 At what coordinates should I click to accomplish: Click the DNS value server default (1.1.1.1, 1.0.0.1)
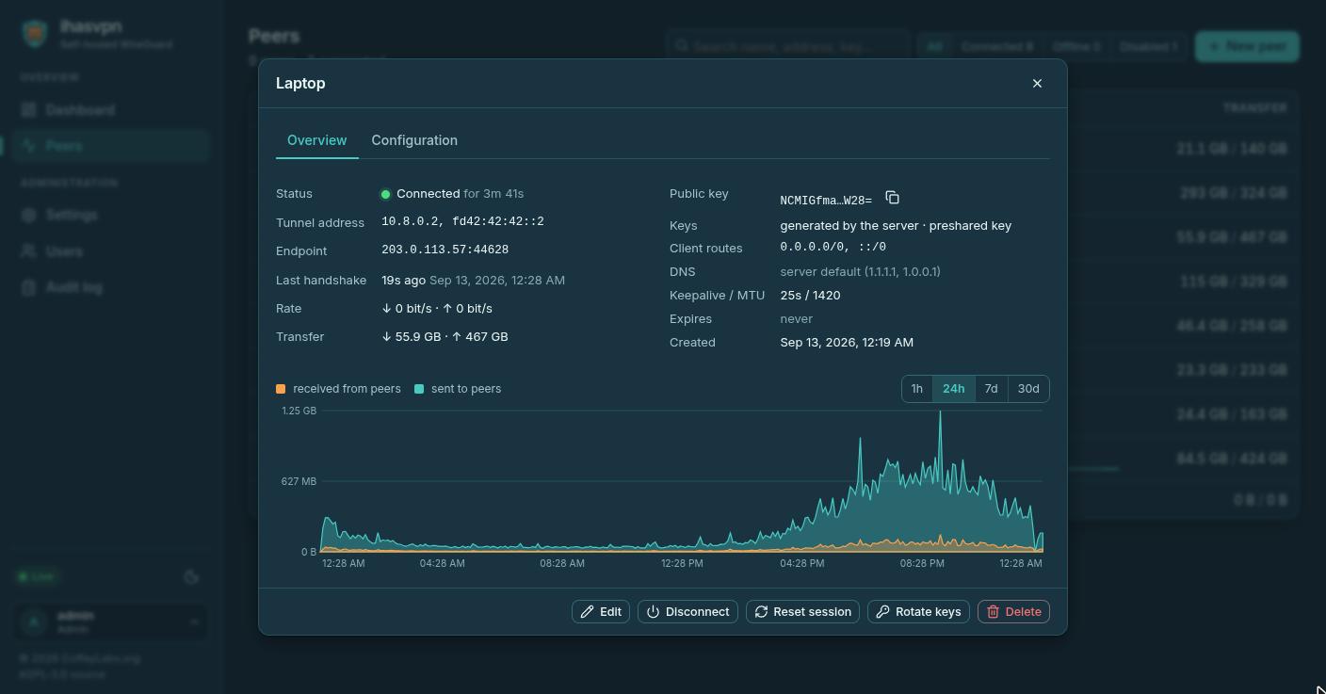pyautogui.click(x=860, y=271)
